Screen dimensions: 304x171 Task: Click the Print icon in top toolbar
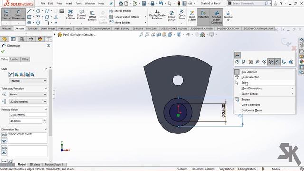click(x=152, y=3)
